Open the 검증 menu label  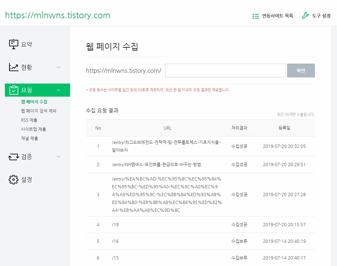[26, 157]
